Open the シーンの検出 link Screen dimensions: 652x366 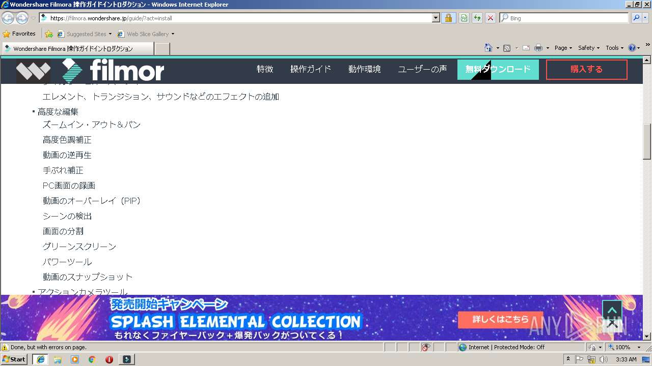(67, 216)
